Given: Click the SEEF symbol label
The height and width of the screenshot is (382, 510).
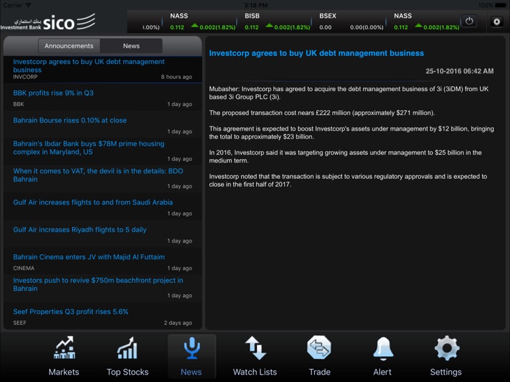Looking at the screenshot, I should (x=20, y=323).
